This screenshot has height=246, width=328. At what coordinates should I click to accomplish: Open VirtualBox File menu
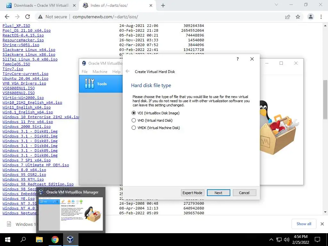(85, 71)
